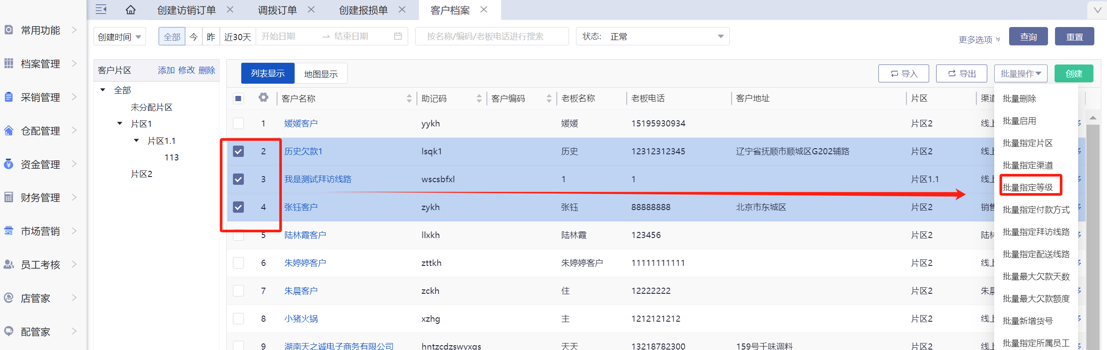Open the 张钰客户 customer link

pyautogui.click(x=301, y=207)
